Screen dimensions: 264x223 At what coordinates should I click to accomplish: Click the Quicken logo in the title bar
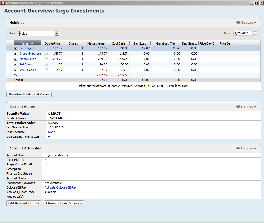3,3
